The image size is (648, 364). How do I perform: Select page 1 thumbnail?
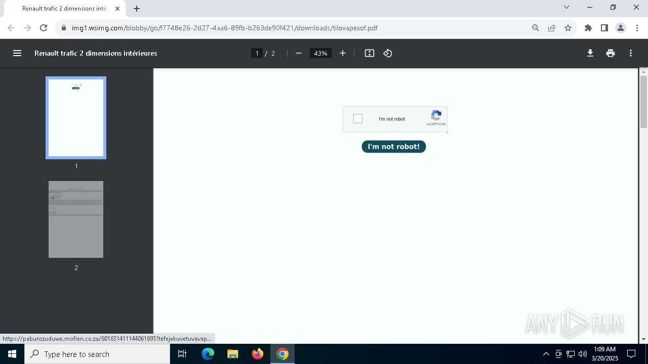coord(76,118)
